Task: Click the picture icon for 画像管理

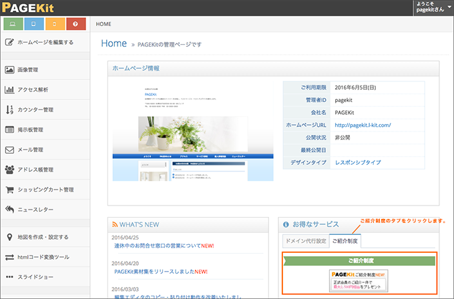Action: (9, 70)
